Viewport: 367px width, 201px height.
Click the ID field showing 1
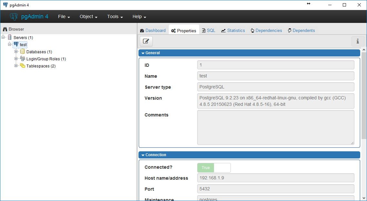(276, 65)
